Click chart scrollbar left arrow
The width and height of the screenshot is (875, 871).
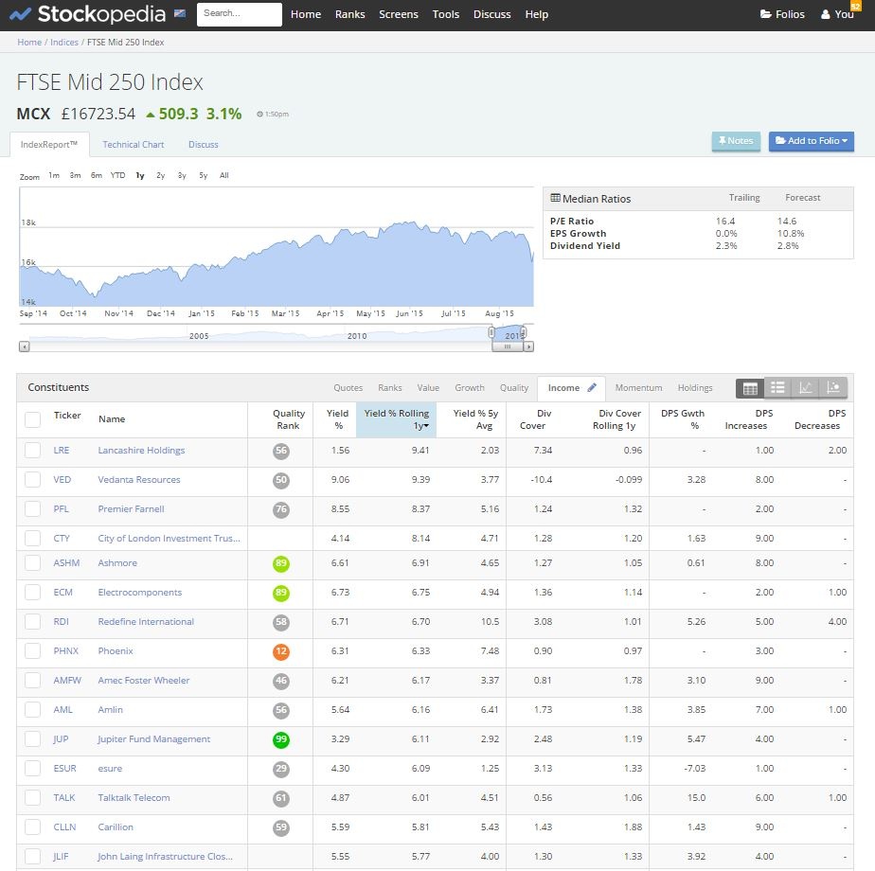pyautogui.click(x=24, y=347)
